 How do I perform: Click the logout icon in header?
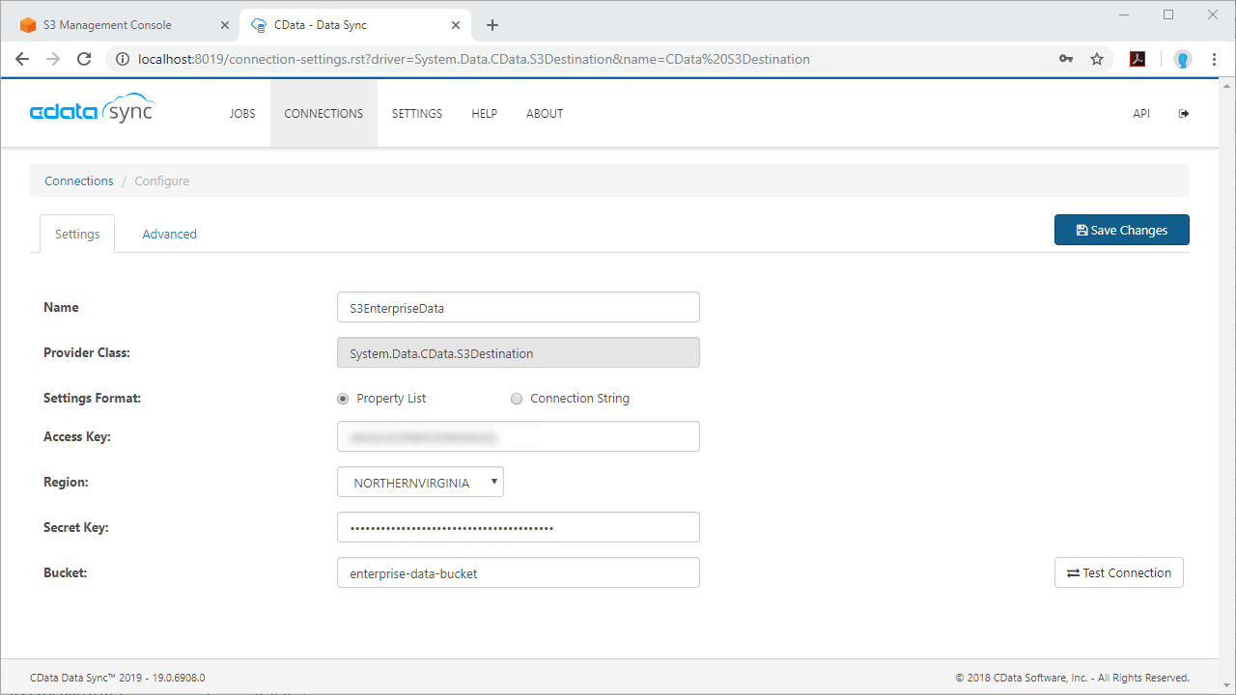(x=1184, y=114)
